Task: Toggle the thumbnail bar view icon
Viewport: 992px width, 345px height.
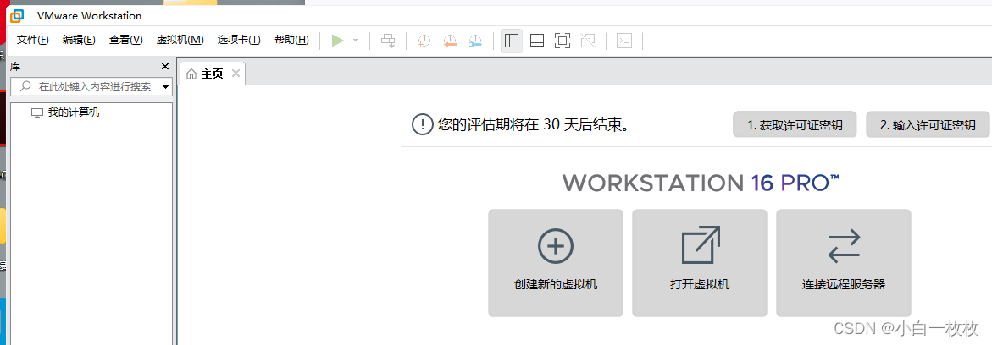Action: point(537,41)
